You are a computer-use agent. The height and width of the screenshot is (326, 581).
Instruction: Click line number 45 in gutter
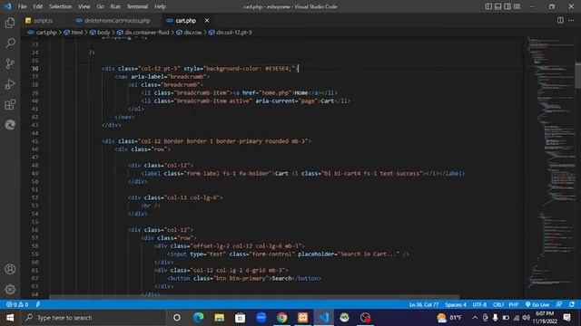(x=34, y=141)
